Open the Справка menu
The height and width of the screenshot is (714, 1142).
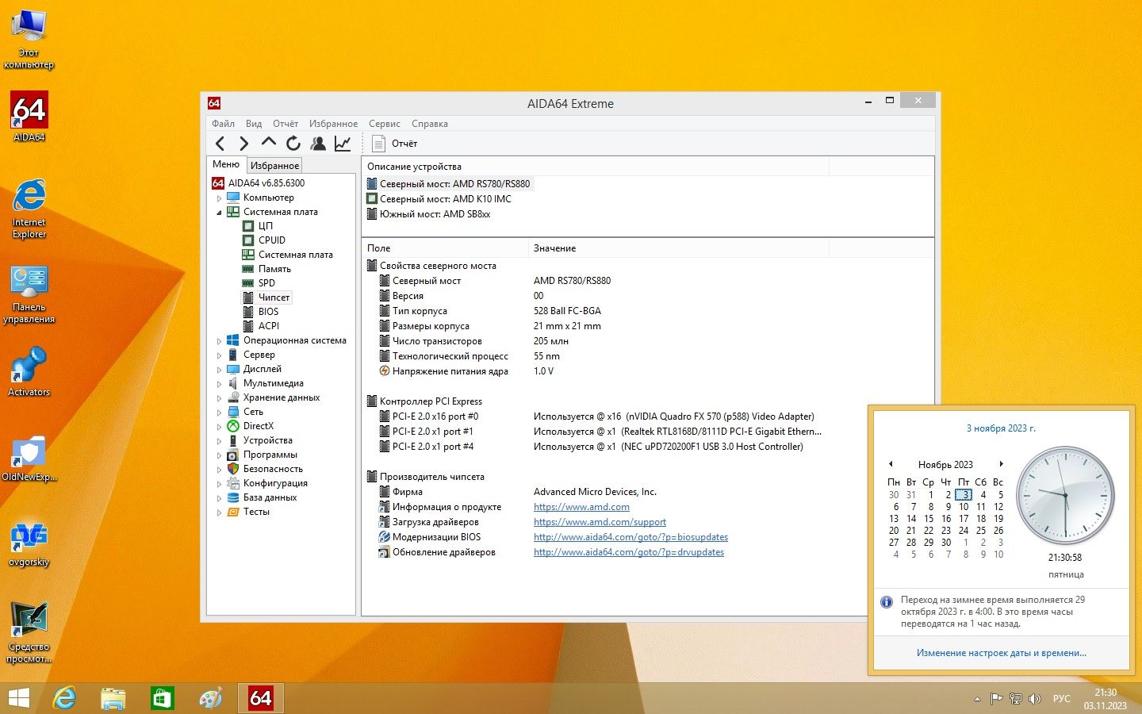pos(430,124)
